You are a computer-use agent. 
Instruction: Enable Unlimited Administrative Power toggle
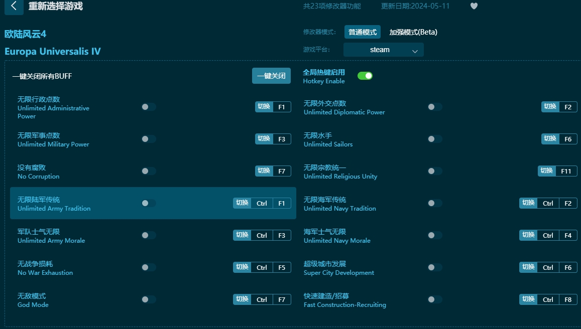coord(149,107)
